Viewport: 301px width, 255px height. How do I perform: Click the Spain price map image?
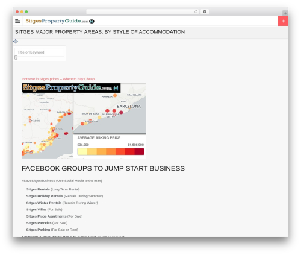coord(84,121)
